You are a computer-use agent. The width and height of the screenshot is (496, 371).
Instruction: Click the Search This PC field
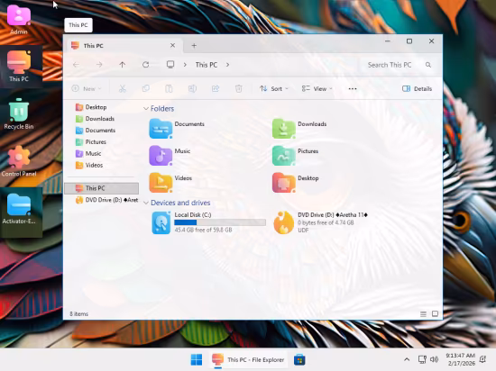click(397, 65)
